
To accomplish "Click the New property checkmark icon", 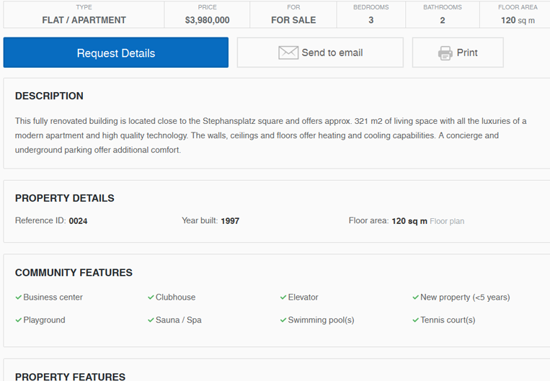I will click(x=415, y=297).
